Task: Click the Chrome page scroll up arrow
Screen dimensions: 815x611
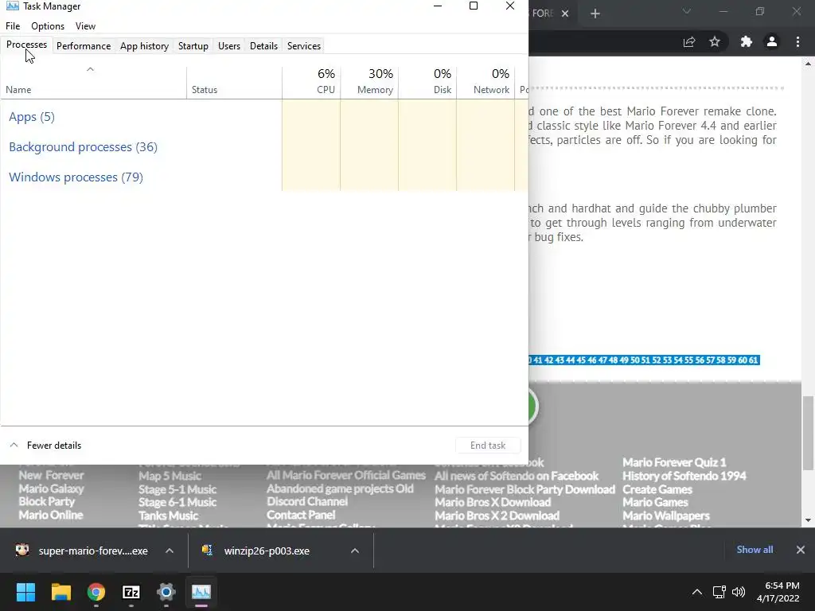Action: (x=808, y=64)
